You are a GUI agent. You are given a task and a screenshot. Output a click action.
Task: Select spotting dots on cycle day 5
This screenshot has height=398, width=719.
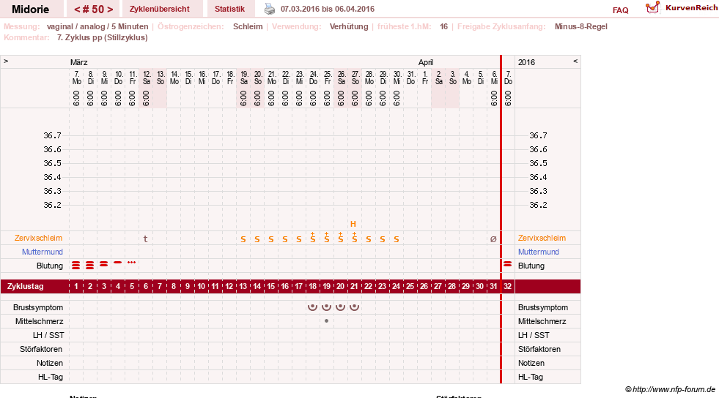click(x=132, y=262)
